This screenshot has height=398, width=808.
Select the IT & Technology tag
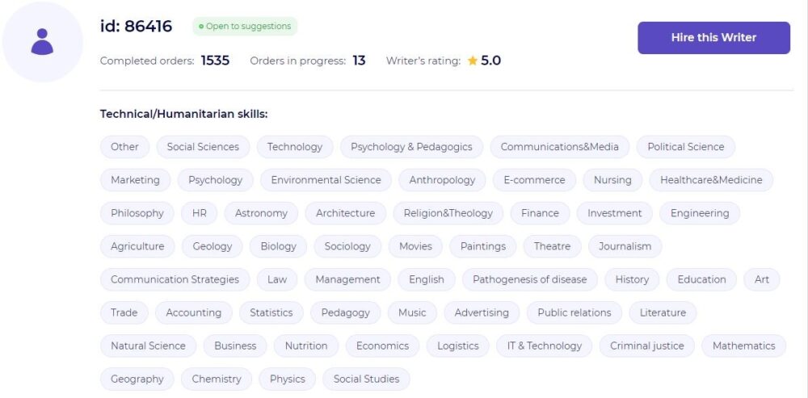point(544,346)
